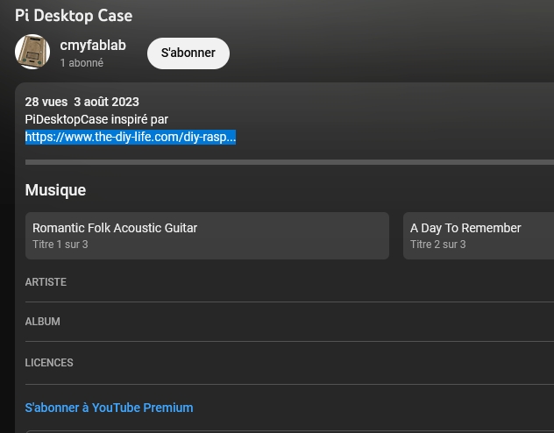Click the S'abonner subscribe button
The height and width of the screenshot is (433, 554).
click(x=188, y=53)
